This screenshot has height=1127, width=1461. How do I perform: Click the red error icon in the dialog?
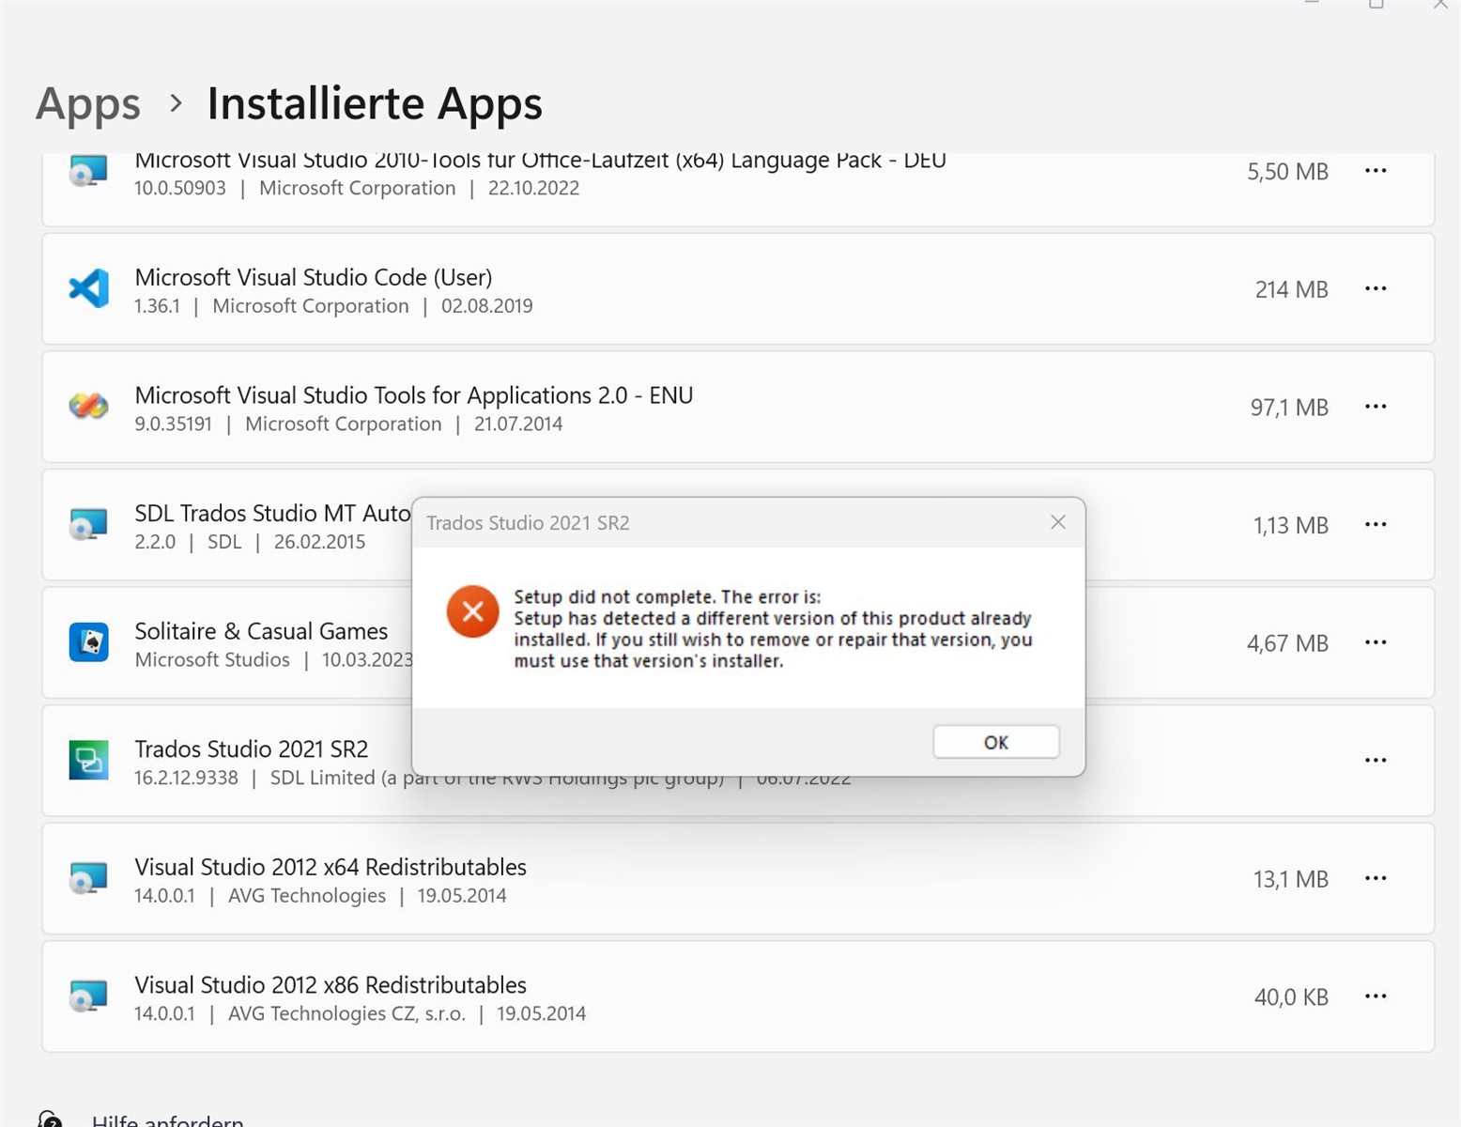(x=473, y=611)
